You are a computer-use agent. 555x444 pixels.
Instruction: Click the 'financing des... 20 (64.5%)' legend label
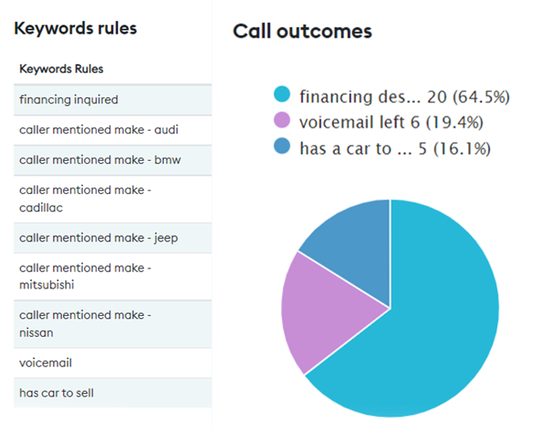coord(404,96)
